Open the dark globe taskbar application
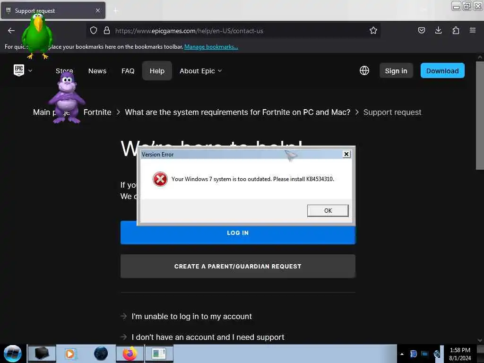Viewport: 484px width, 363px height. [101, 354]
